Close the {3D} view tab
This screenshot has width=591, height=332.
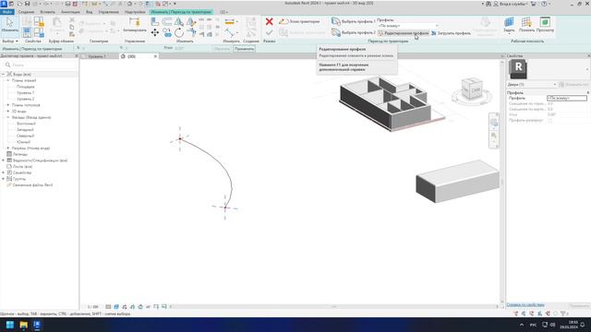pos(155,56)
